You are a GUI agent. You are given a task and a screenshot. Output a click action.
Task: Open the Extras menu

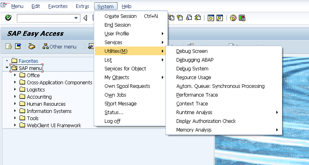tap(83, 6)
